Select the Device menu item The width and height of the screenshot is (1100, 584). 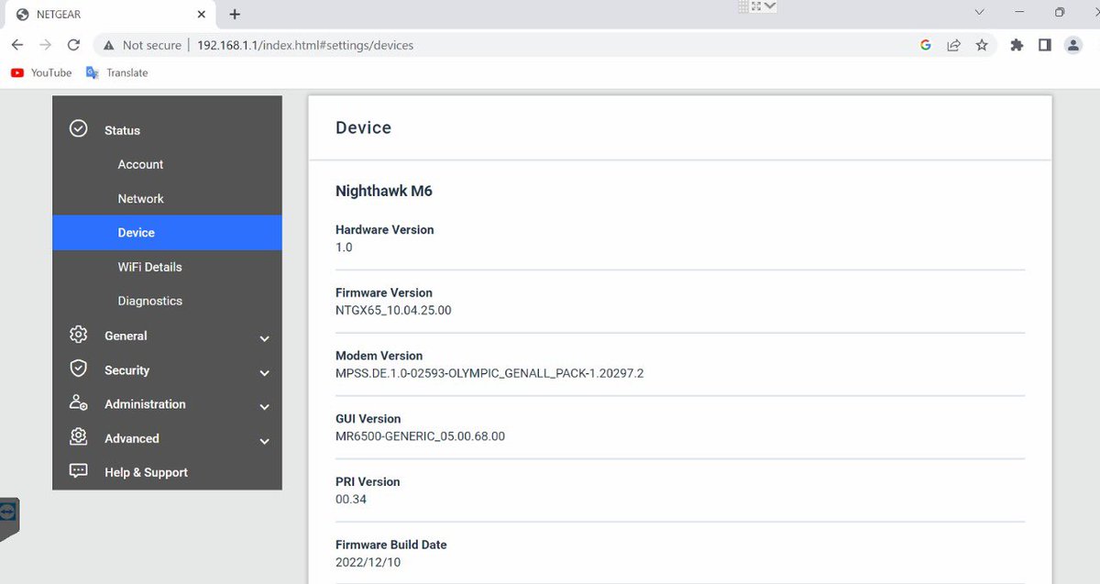pos(167,233)
